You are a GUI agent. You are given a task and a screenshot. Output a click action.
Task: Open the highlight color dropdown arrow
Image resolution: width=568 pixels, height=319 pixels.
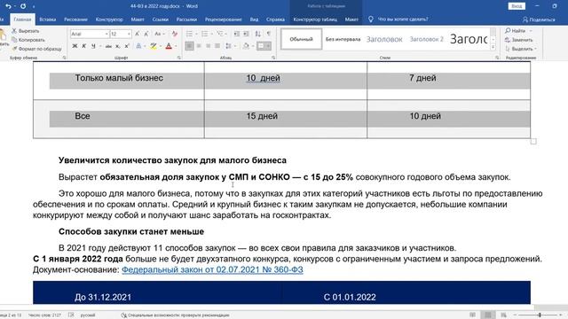161,46
